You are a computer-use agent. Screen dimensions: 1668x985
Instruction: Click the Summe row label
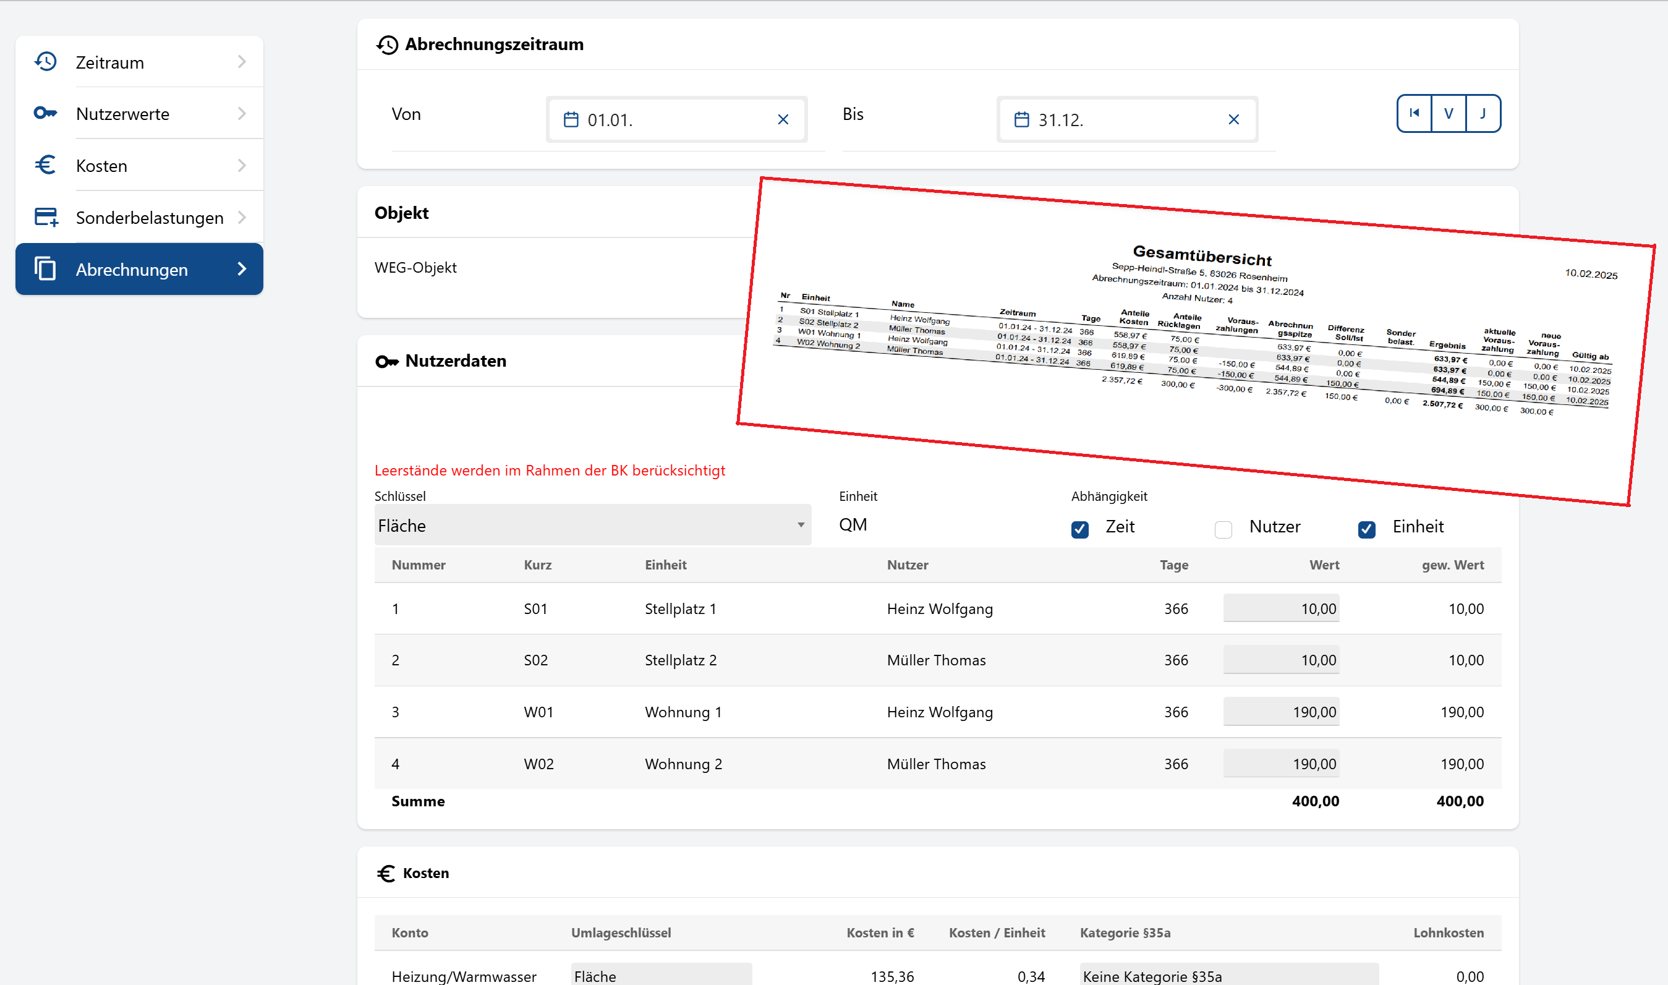click(418, 801)
